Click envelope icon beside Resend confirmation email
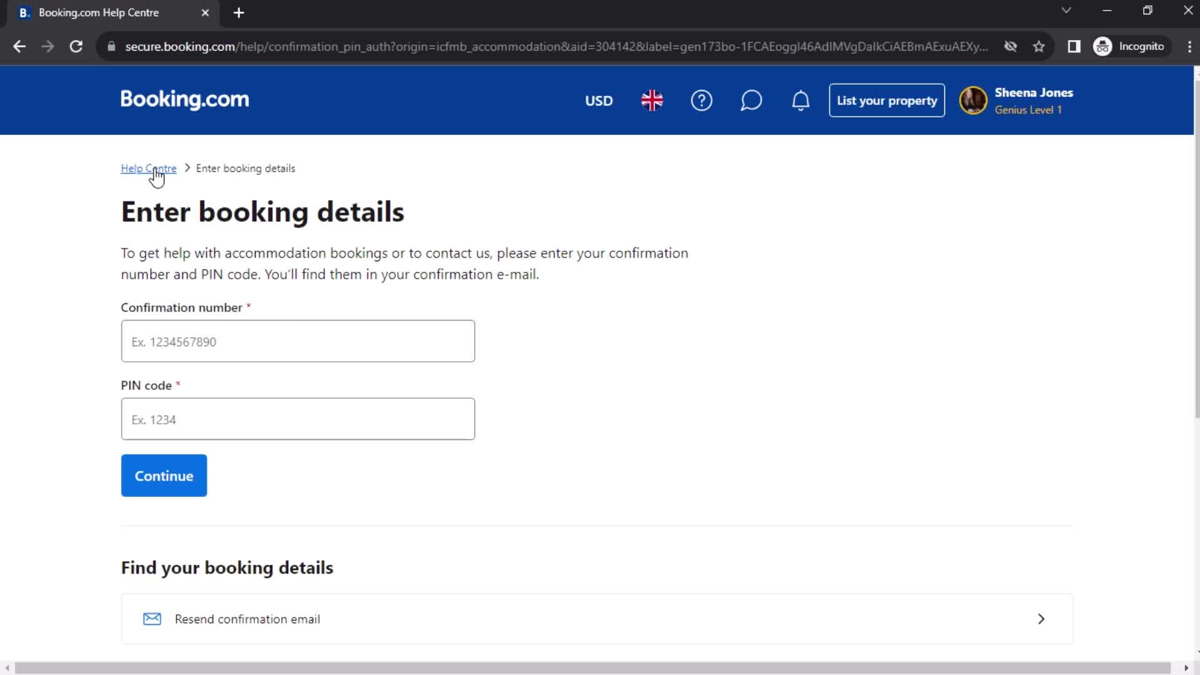Image resolution: width=1200 pixels, height=675 pixels. (152, 619)
